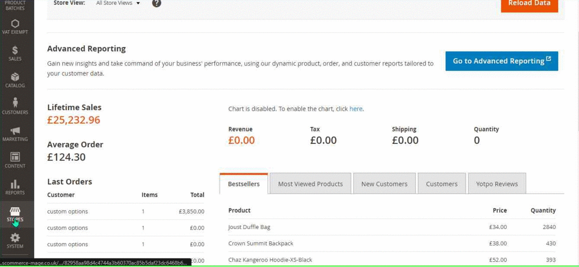Open the Marketing megaphone icon

coord(15,131)
